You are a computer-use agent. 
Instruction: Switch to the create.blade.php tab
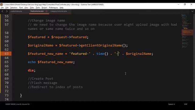click(x=16, y=11)
